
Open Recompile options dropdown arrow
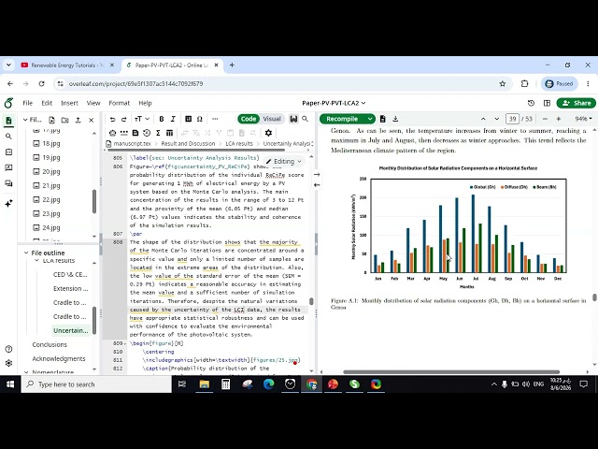pyautogui.click(x=370, y=119)
